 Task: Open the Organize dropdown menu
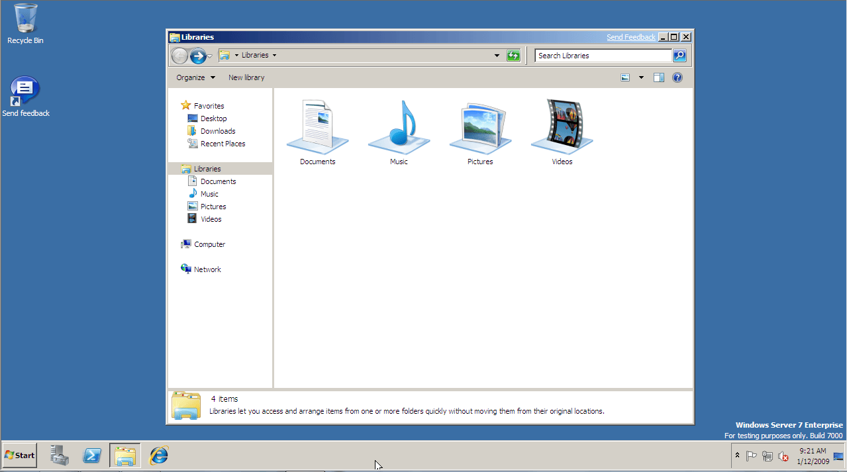tap(195, 77)
